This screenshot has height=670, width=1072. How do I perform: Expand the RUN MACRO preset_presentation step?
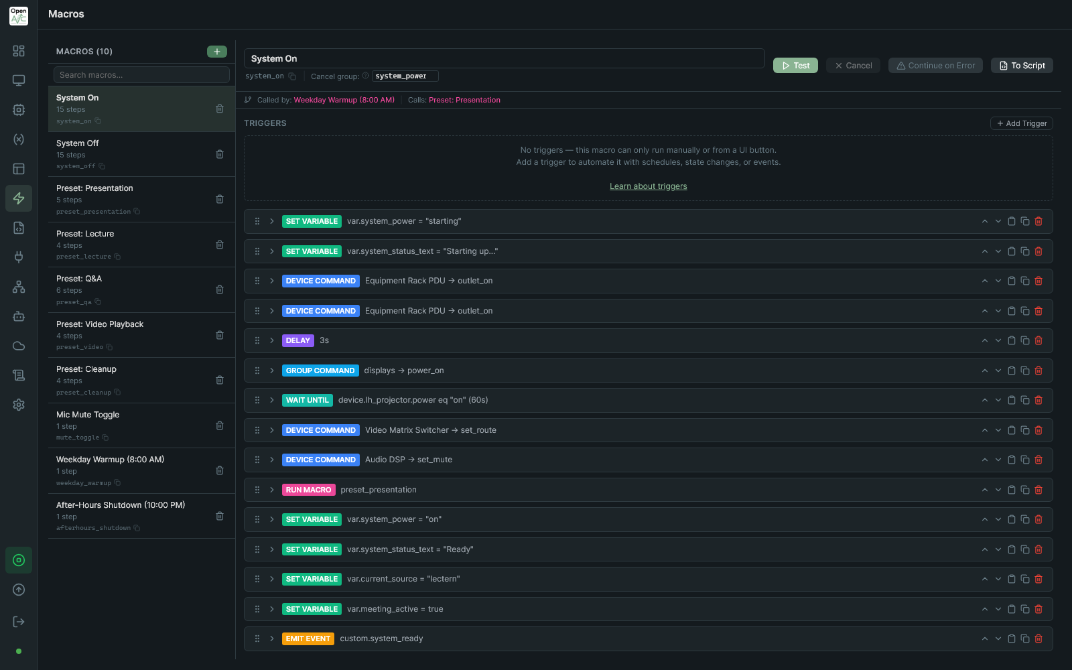pyautogui.click(x=272, y=490)
